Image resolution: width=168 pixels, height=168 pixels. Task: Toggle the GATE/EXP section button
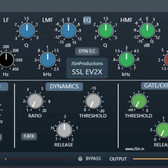155,86
